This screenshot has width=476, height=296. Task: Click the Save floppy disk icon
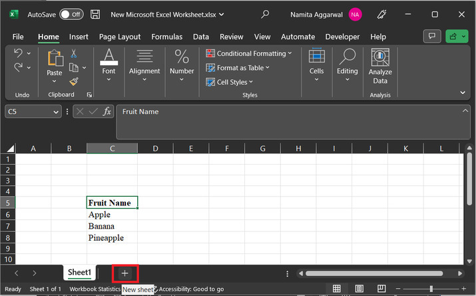click(x=95, y=14)
